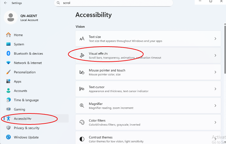This screenshot has height=144, width=226.
Task: Click the Windows Update icon
Action: click(8, 137)
